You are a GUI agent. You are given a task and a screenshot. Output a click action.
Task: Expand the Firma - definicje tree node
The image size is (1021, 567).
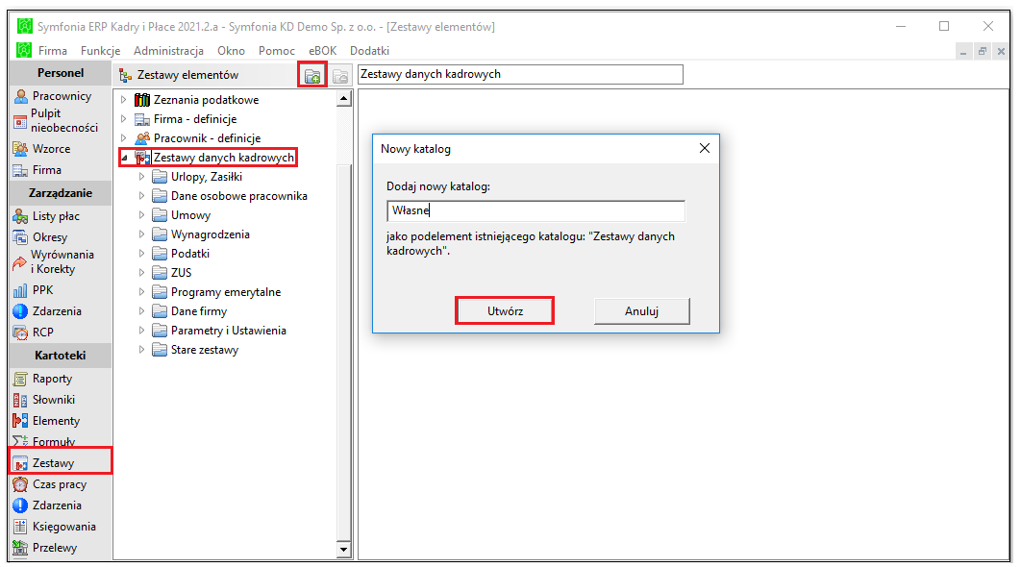click(124, 119)
